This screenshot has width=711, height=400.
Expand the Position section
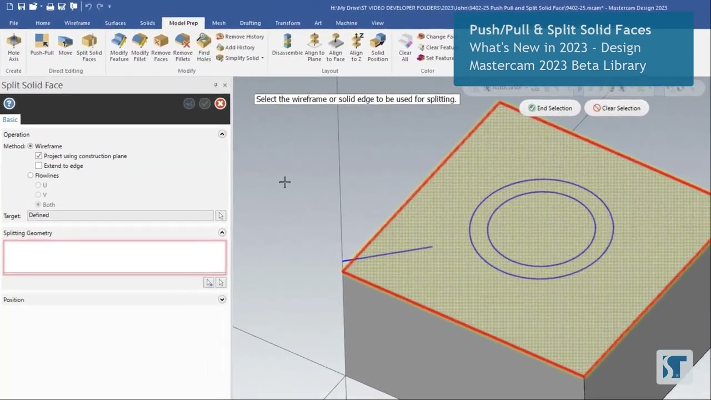[222, 299]
